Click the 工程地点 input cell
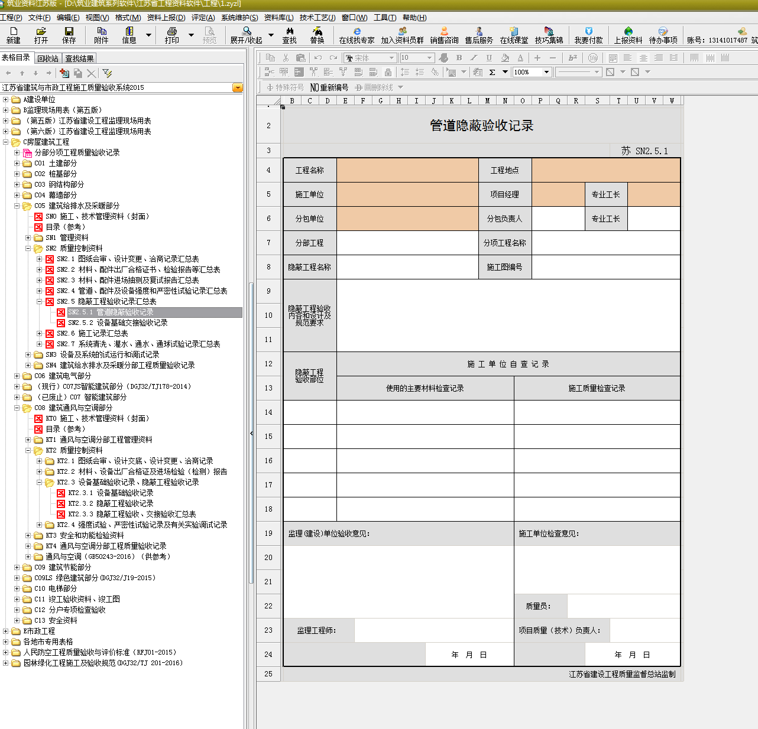The image size is (758, 729). point(606,170)
